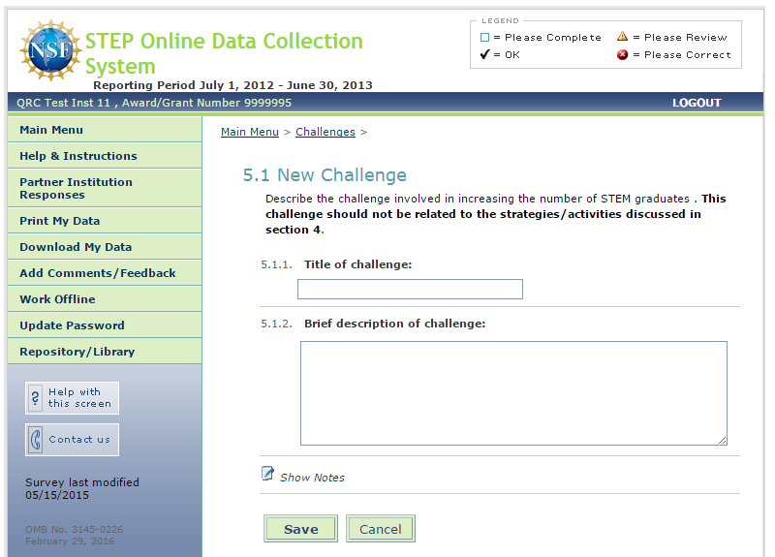775x557 pixels.
Task: Open Main Menu in the sidebar
Action: (51, 130)
